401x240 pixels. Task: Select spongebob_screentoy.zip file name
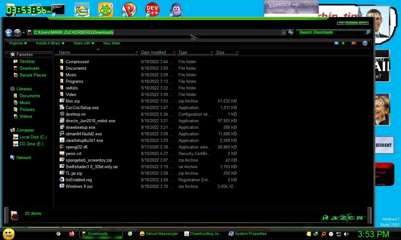(89, 160)
